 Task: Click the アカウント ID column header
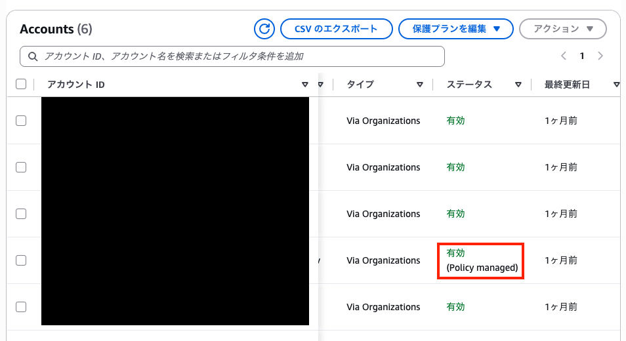coord(76,85)
